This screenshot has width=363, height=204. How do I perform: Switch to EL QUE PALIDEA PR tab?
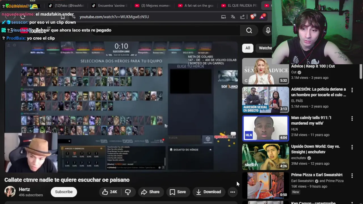point(240,5)
